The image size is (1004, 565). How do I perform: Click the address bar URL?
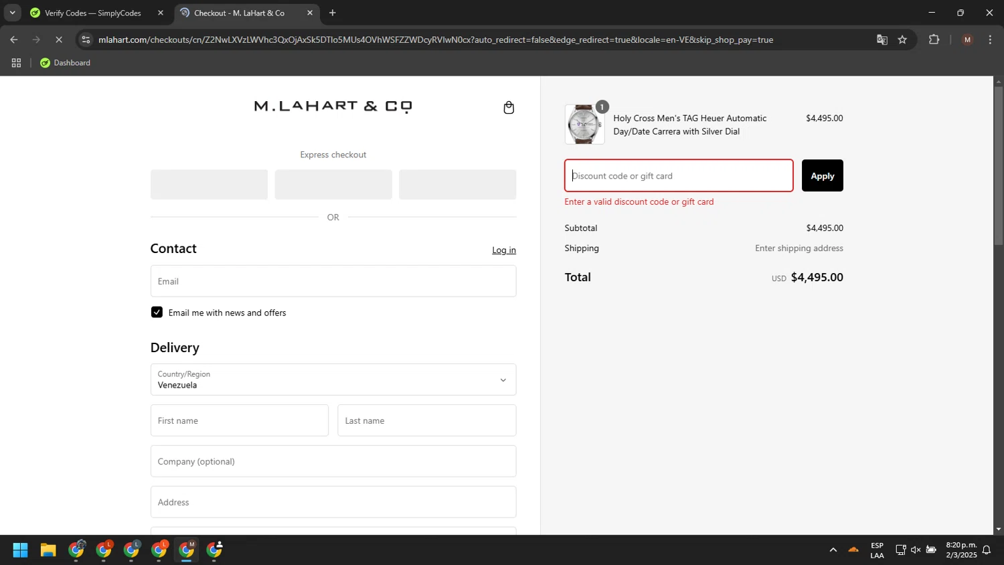point(436,39)
